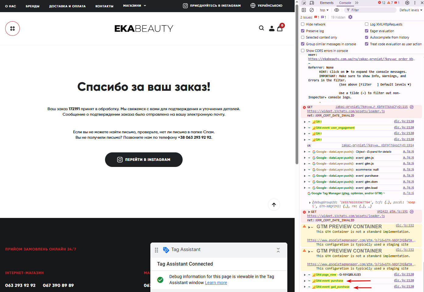This screenshot has height=292, width=424.
Task: Click ПЕРЕЙТИ В INSTAGRAM button
Action: click(144, 160)
